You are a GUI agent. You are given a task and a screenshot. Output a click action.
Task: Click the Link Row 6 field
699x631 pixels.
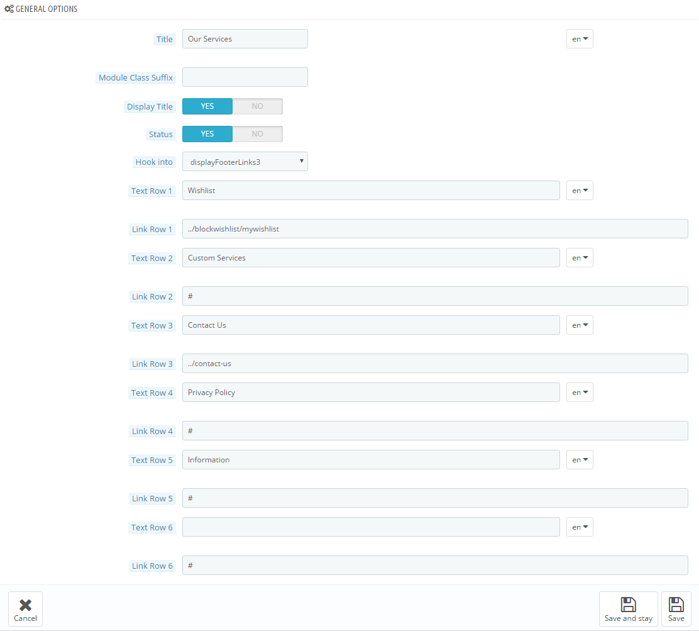(435, 566)
